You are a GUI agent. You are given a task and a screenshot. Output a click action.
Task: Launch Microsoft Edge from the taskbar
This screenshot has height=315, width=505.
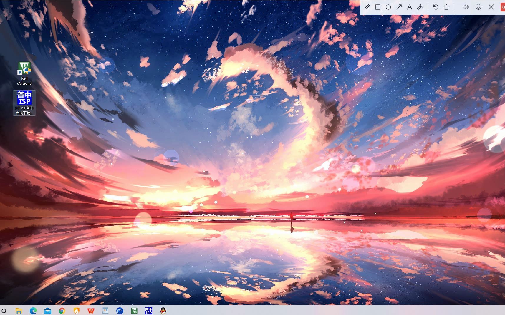(33, 311)
